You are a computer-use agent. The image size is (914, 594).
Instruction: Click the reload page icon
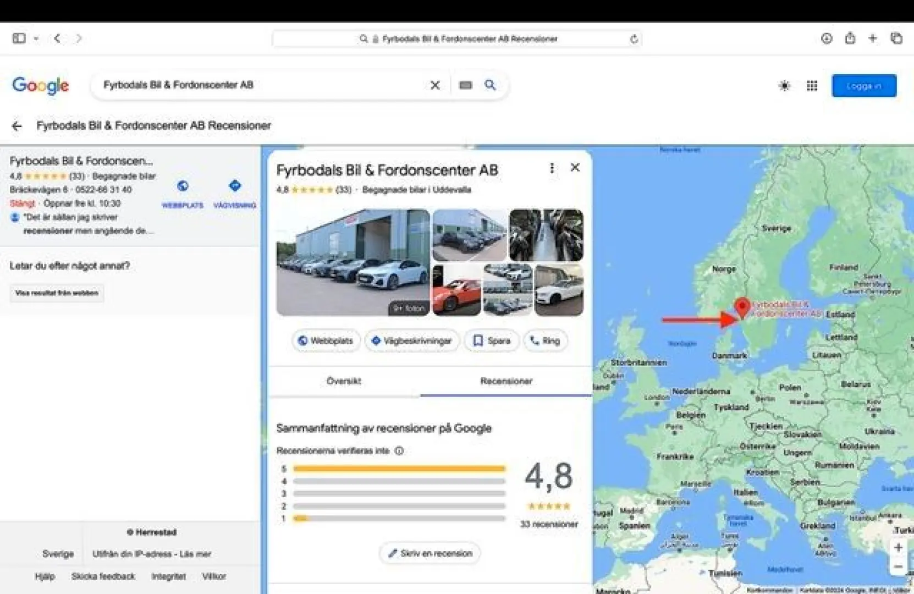[634, 39]
